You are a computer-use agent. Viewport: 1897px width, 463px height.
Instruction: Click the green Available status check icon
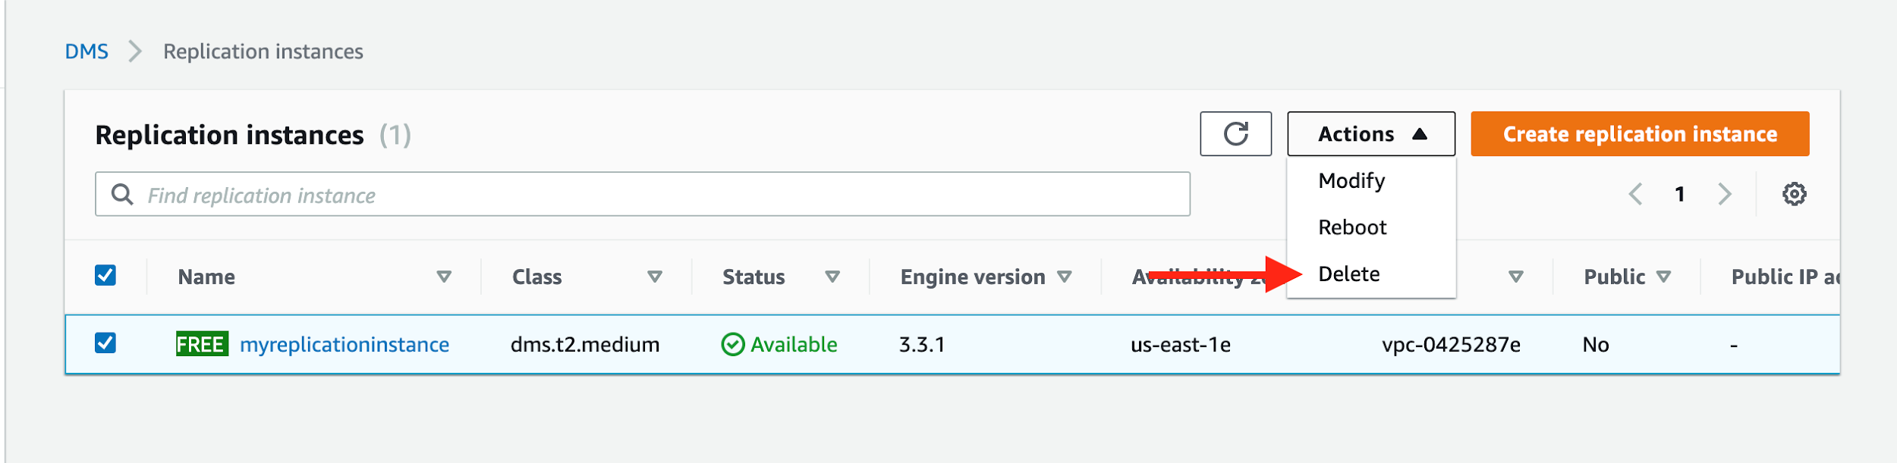click(x=732, y=345)
